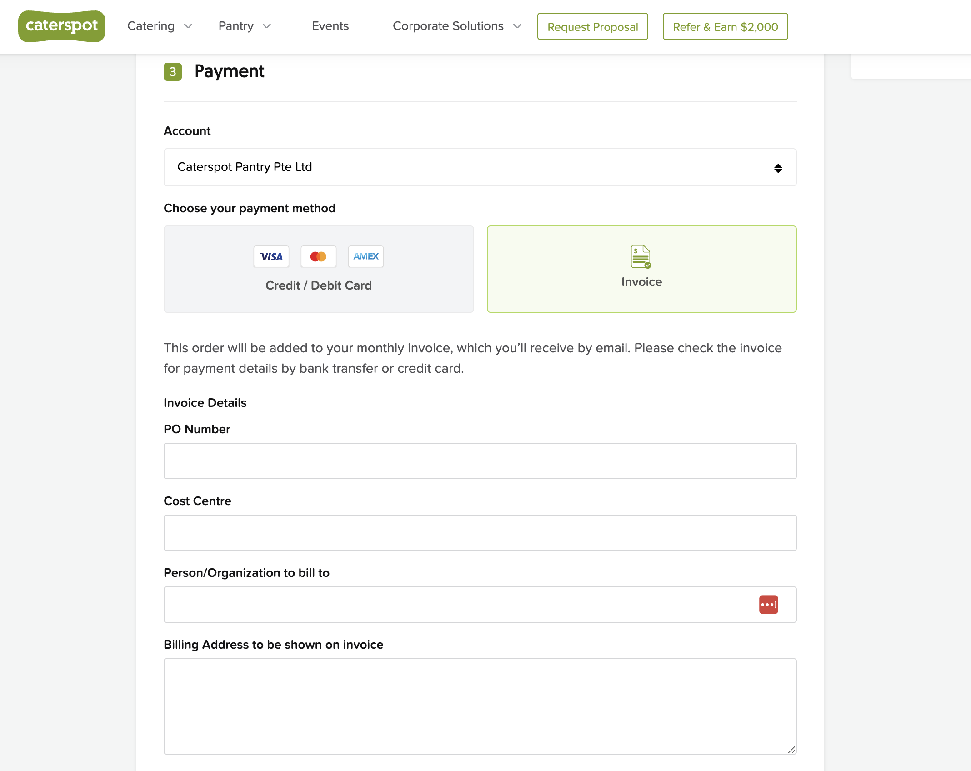Click the Amex card icon
The image size is (971, 771).
(x=366, y=257)
